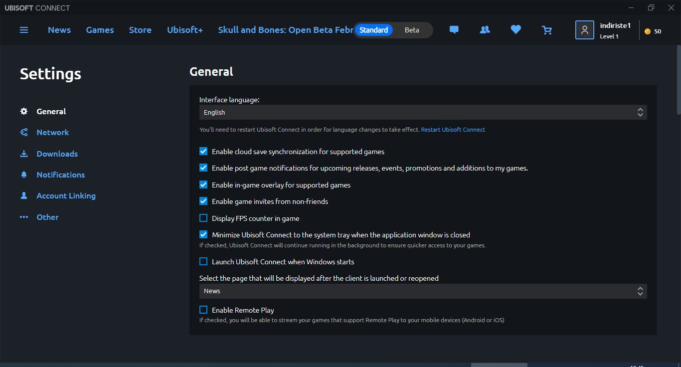Viewport: 681px width, 367px height.
Task: Click the Downloads arrow icon in sidebar
Action: pyautogui.click(x=24, y=154)
